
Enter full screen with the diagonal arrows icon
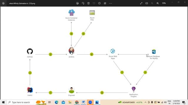(141, 3)
